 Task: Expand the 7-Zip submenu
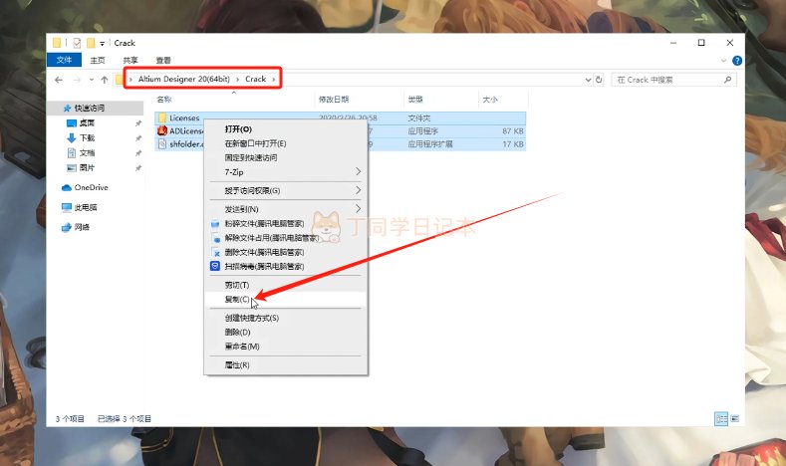[x=286, y=172]
